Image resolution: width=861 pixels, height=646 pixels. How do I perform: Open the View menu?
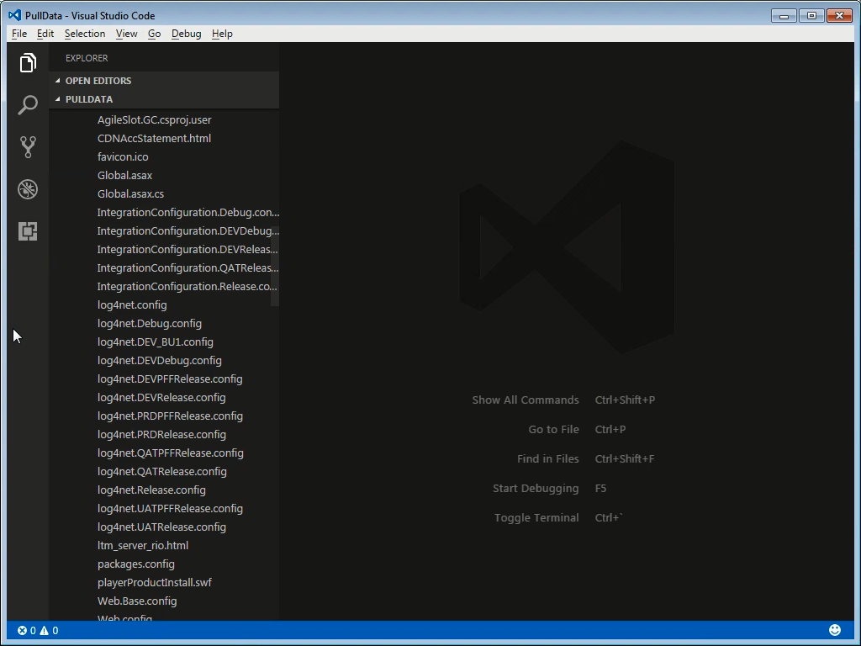[x=126, y=34]
